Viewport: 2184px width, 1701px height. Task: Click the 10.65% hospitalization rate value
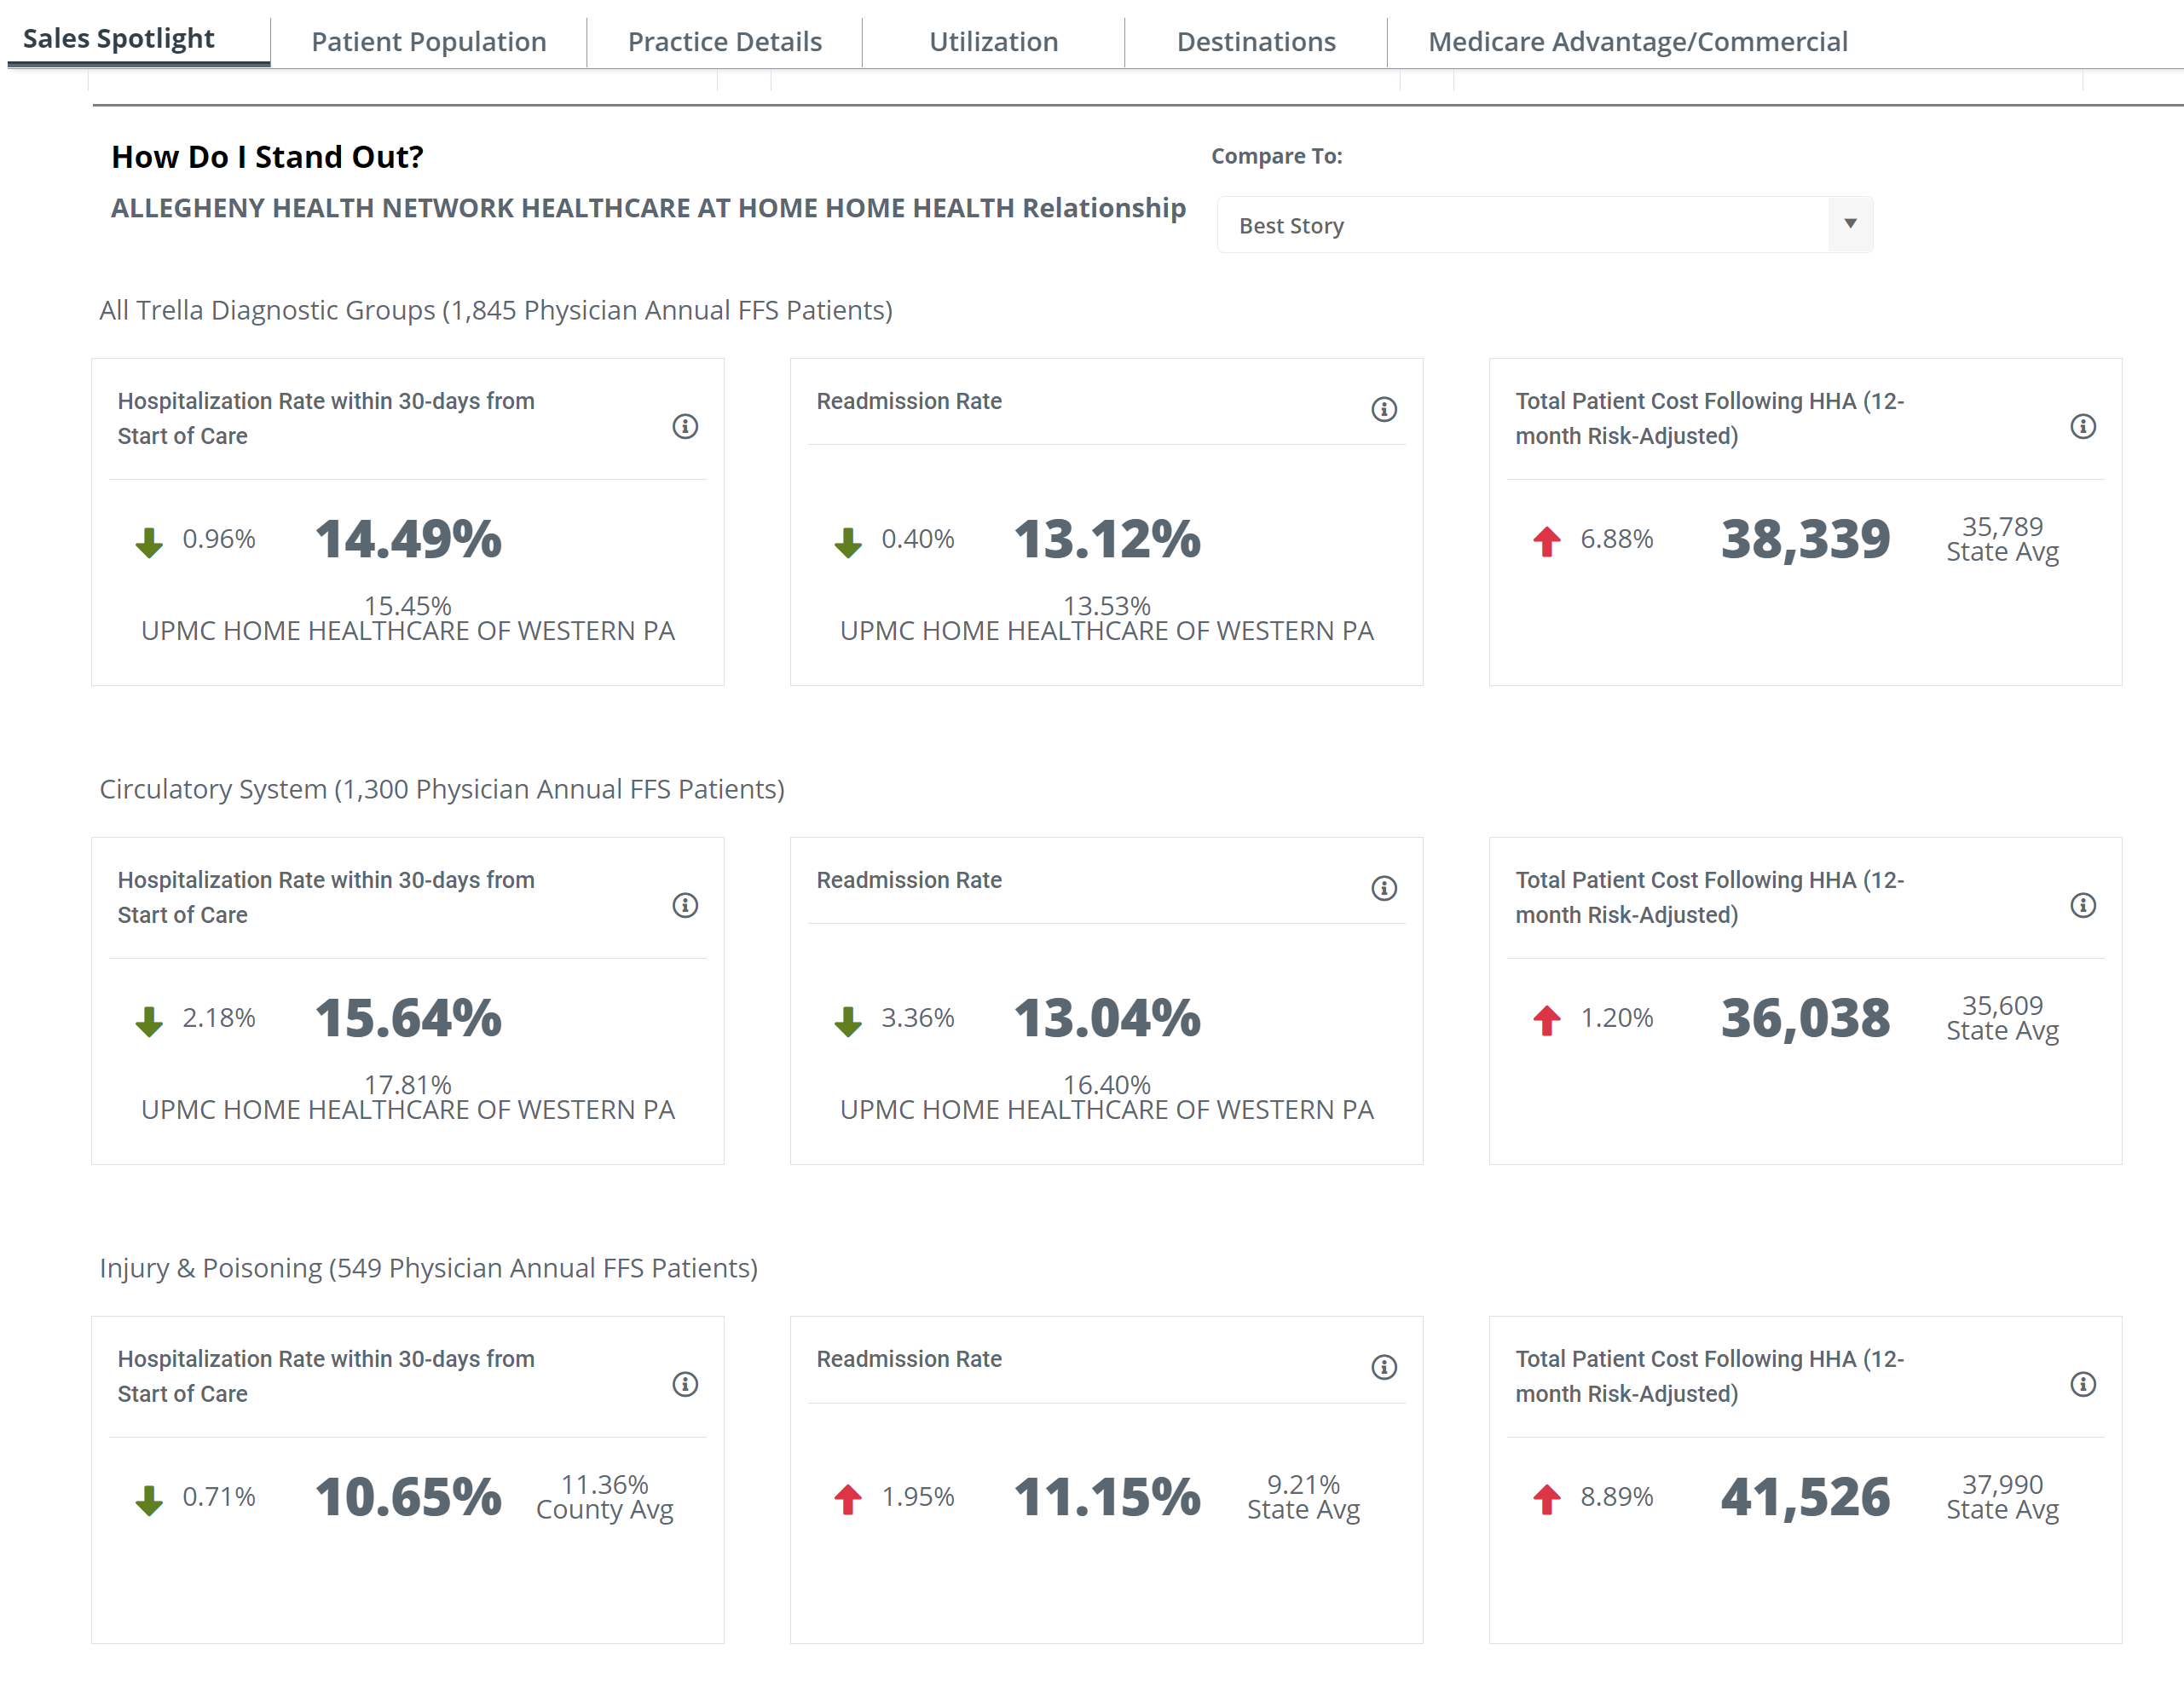tap(408, 1496)
